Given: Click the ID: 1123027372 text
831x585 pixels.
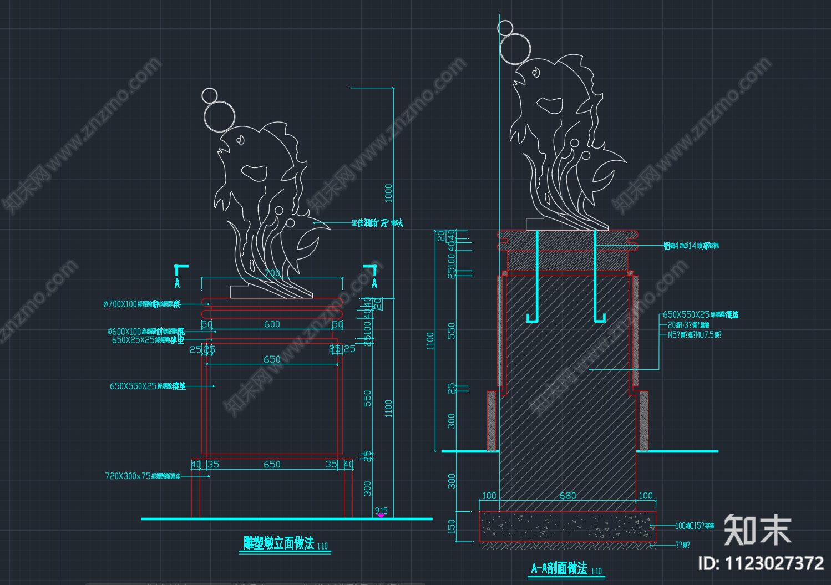Looking at the screenshot, I should point(761,563).
